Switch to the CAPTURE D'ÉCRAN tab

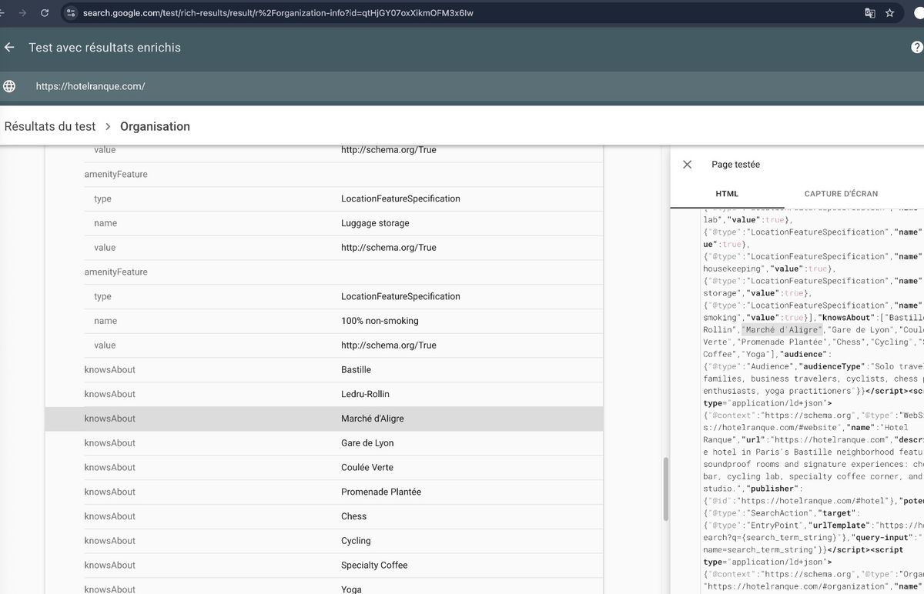(x=841, y=194)
